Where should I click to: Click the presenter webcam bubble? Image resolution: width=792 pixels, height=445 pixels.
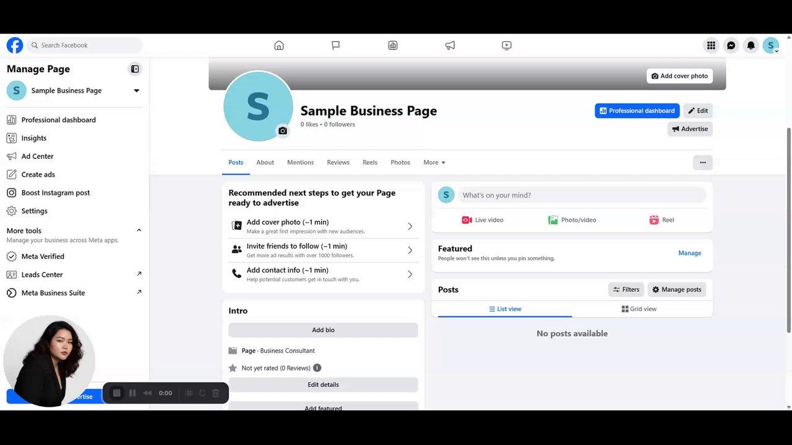coord(49,361)
